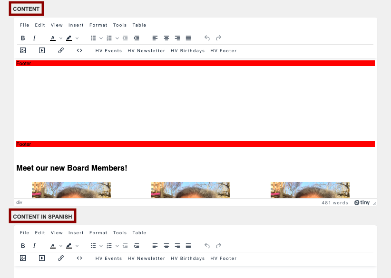The height and width of the screenshot is (278, 391).
Task: Open bullet list styles in Content editor
Action: (101, 38)
